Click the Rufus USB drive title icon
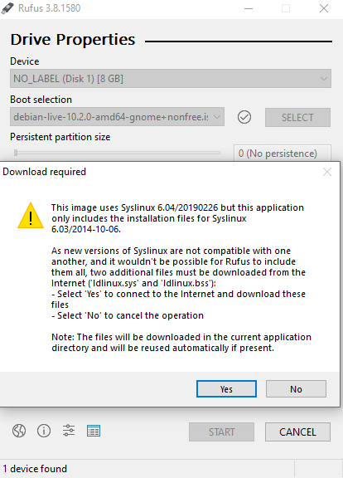This screenshot has width=343, height=478. coord(7,8)
